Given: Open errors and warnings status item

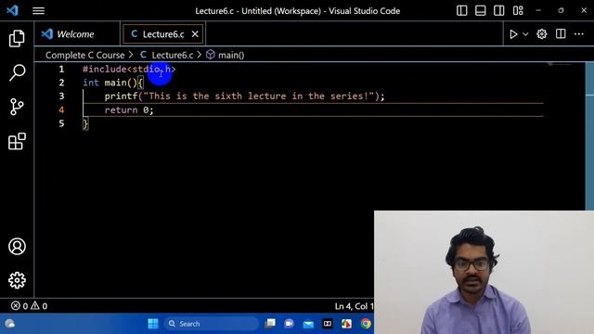Looking at the screenshot, I should (x=29, y=305).
